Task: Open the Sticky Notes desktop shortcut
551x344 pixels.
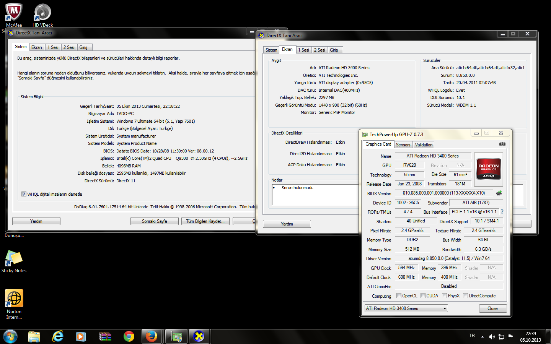Action: point(14,262)
